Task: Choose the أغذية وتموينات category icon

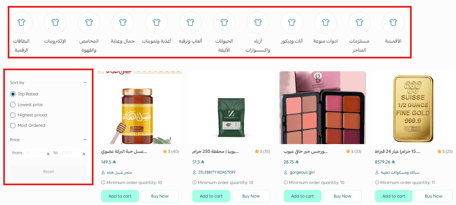Action: click(x=157, y=23)
